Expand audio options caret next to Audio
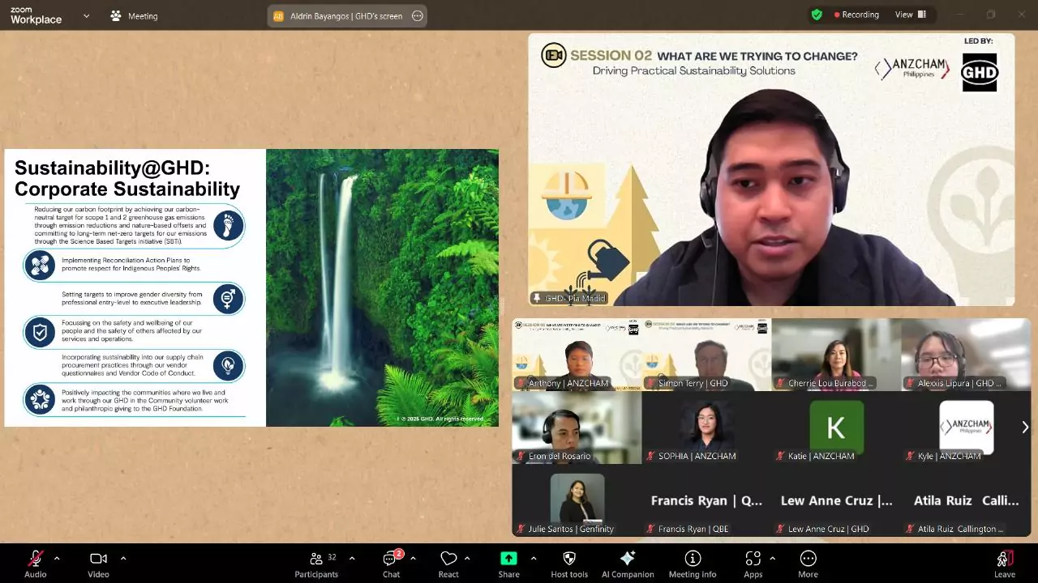This screenshot has height=583, width=1038. click(x=57, y=558)
